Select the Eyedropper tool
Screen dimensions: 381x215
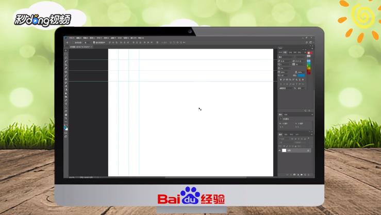(66, 68)
